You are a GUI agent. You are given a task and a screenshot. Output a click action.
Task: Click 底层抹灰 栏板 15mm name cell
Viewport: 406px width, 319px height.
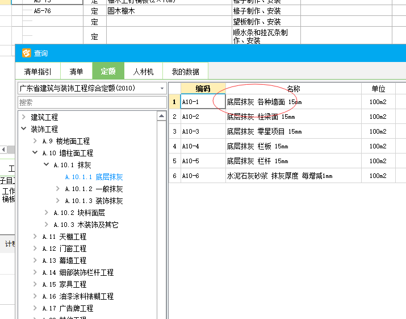[x=294, y=146]
